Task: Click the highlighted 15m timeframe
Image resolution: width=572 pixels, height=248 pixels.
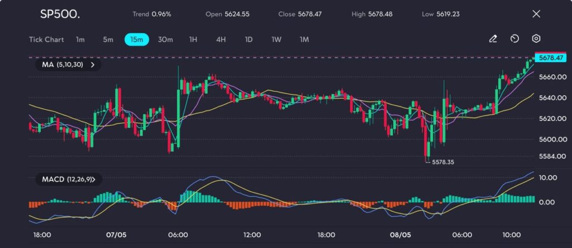Action: (136, 40)
